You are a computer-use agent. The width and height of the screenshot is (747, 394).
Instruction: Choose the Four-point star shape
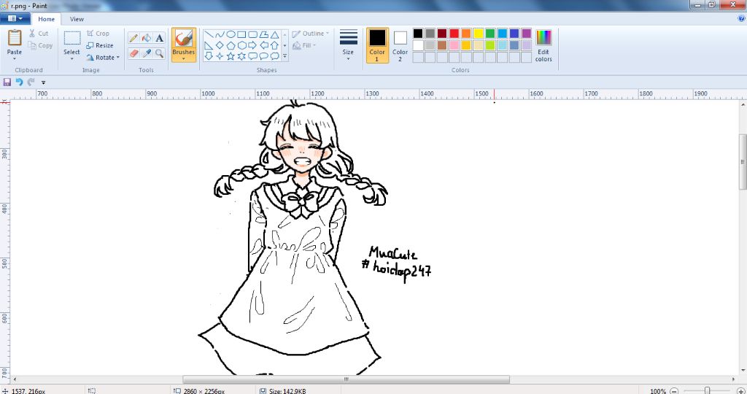point(220,56)
